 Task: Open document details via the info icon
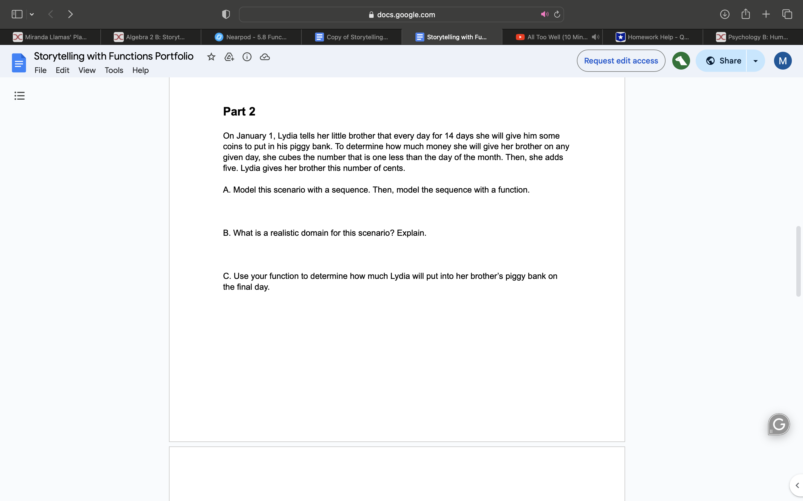point(247,57)
